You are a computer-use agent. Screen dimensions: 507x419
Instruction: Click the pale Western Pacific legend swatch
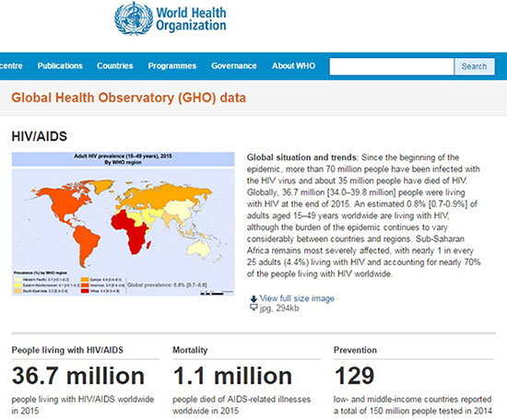[18, 279]
